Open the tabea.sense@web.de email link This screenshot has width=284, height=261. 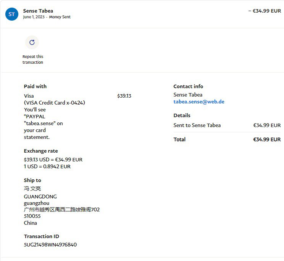198,102
